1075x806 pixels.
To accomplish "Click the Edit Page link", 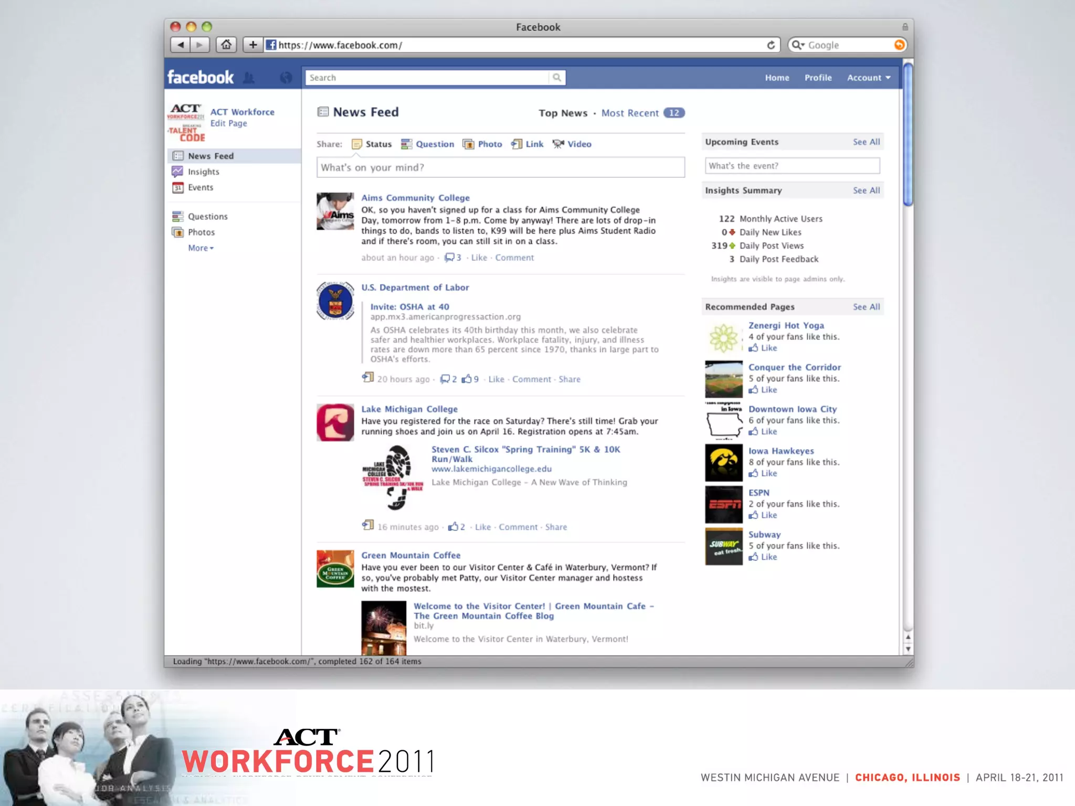I will (229, 123).
